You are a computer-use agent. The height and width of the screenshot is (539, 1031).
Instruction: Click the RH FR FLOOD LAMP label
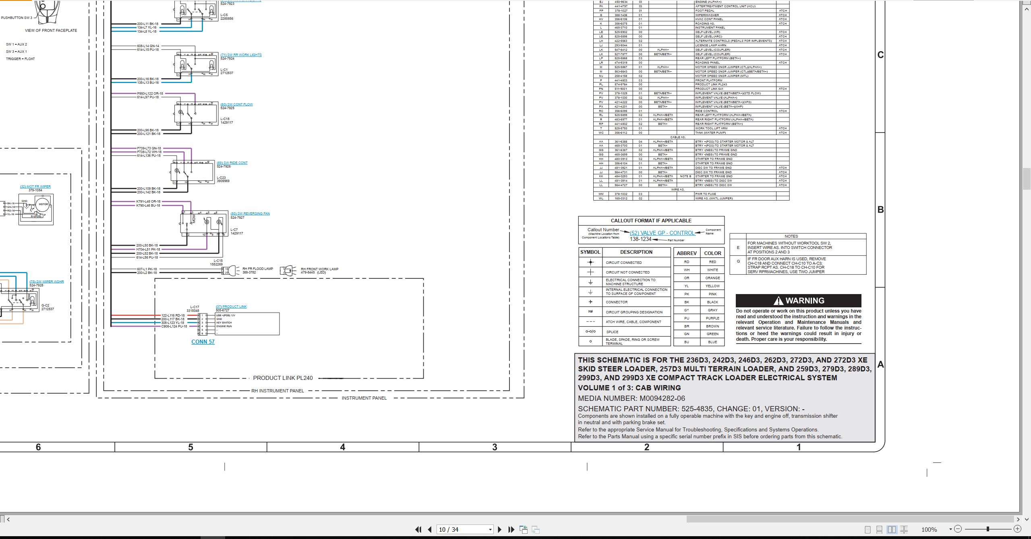click(x=257, y=269)
